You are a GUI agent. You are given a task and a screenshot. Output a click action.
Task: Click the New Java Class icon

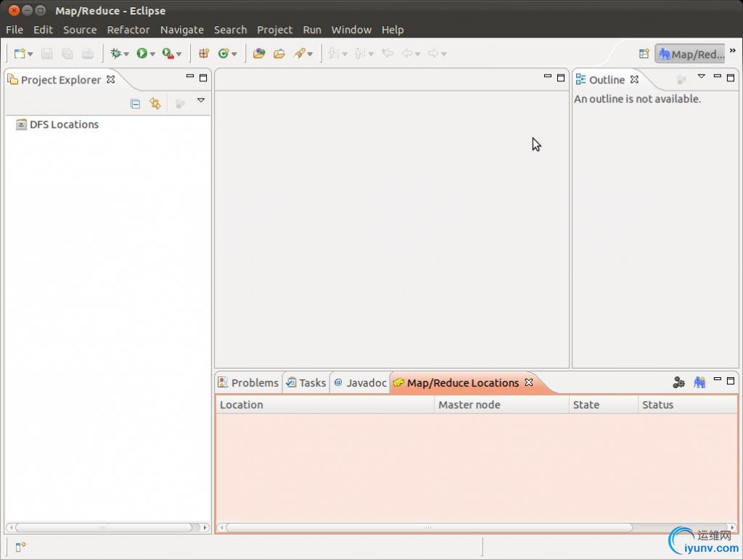pyautogui.click(x=223, y=53)
